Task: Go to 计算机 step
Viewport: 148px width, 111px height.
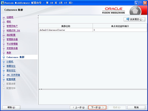Action: tap(10, 62)
